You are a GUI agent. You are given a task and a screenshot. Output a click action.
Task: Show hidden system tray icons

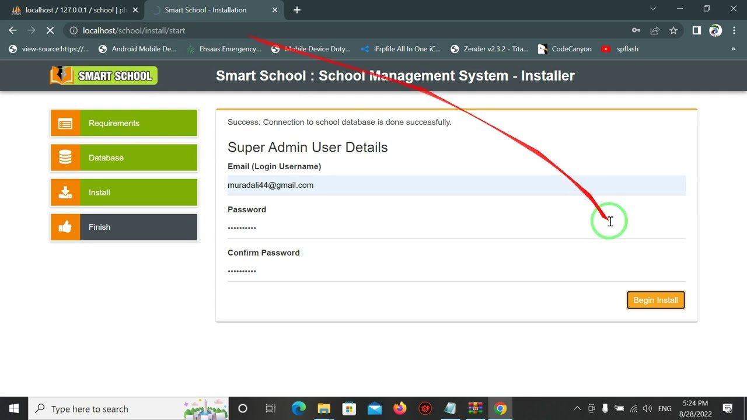click(x=577, y=408)
